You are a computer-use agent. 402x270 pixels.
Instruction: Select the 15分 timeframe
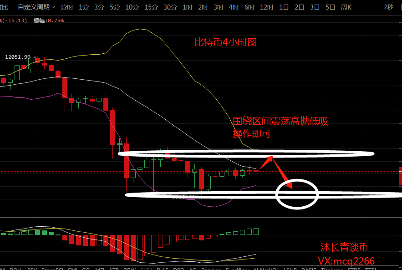coord(151,7)
